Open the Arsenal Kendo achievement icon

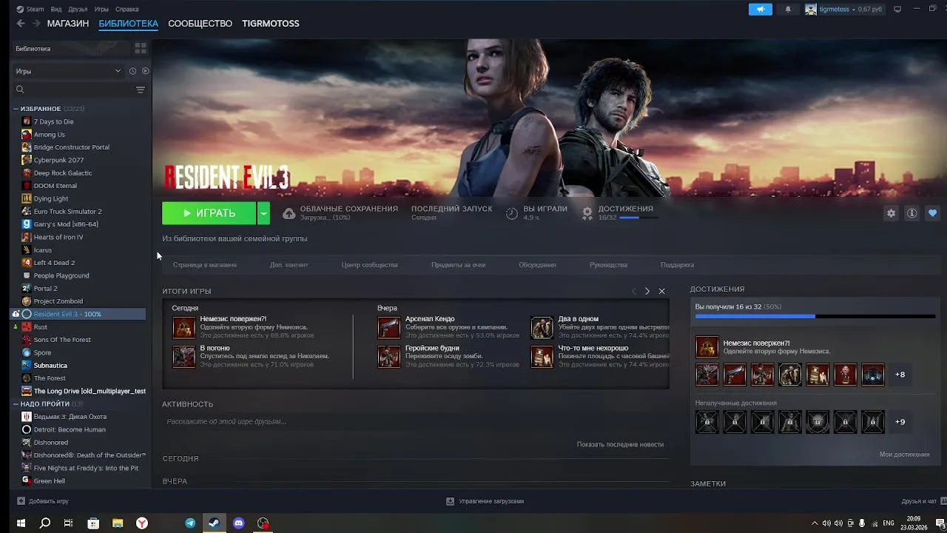389,327
